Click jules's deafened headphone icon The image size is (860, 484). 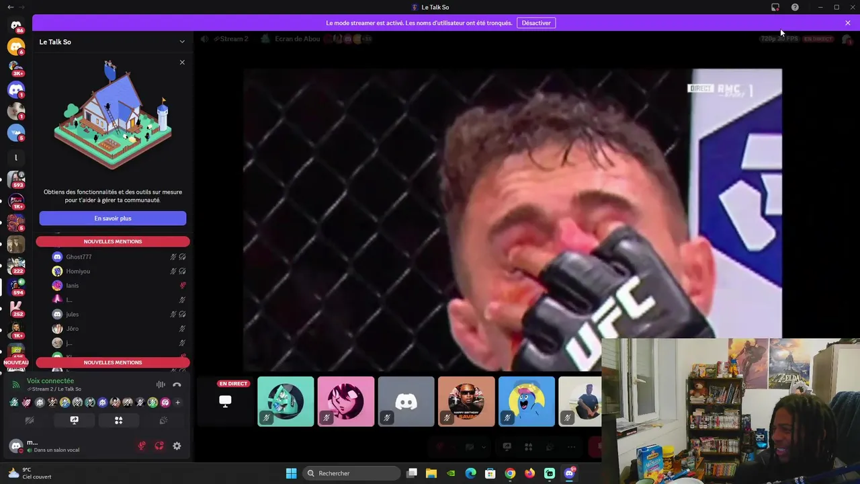[182, 314]
